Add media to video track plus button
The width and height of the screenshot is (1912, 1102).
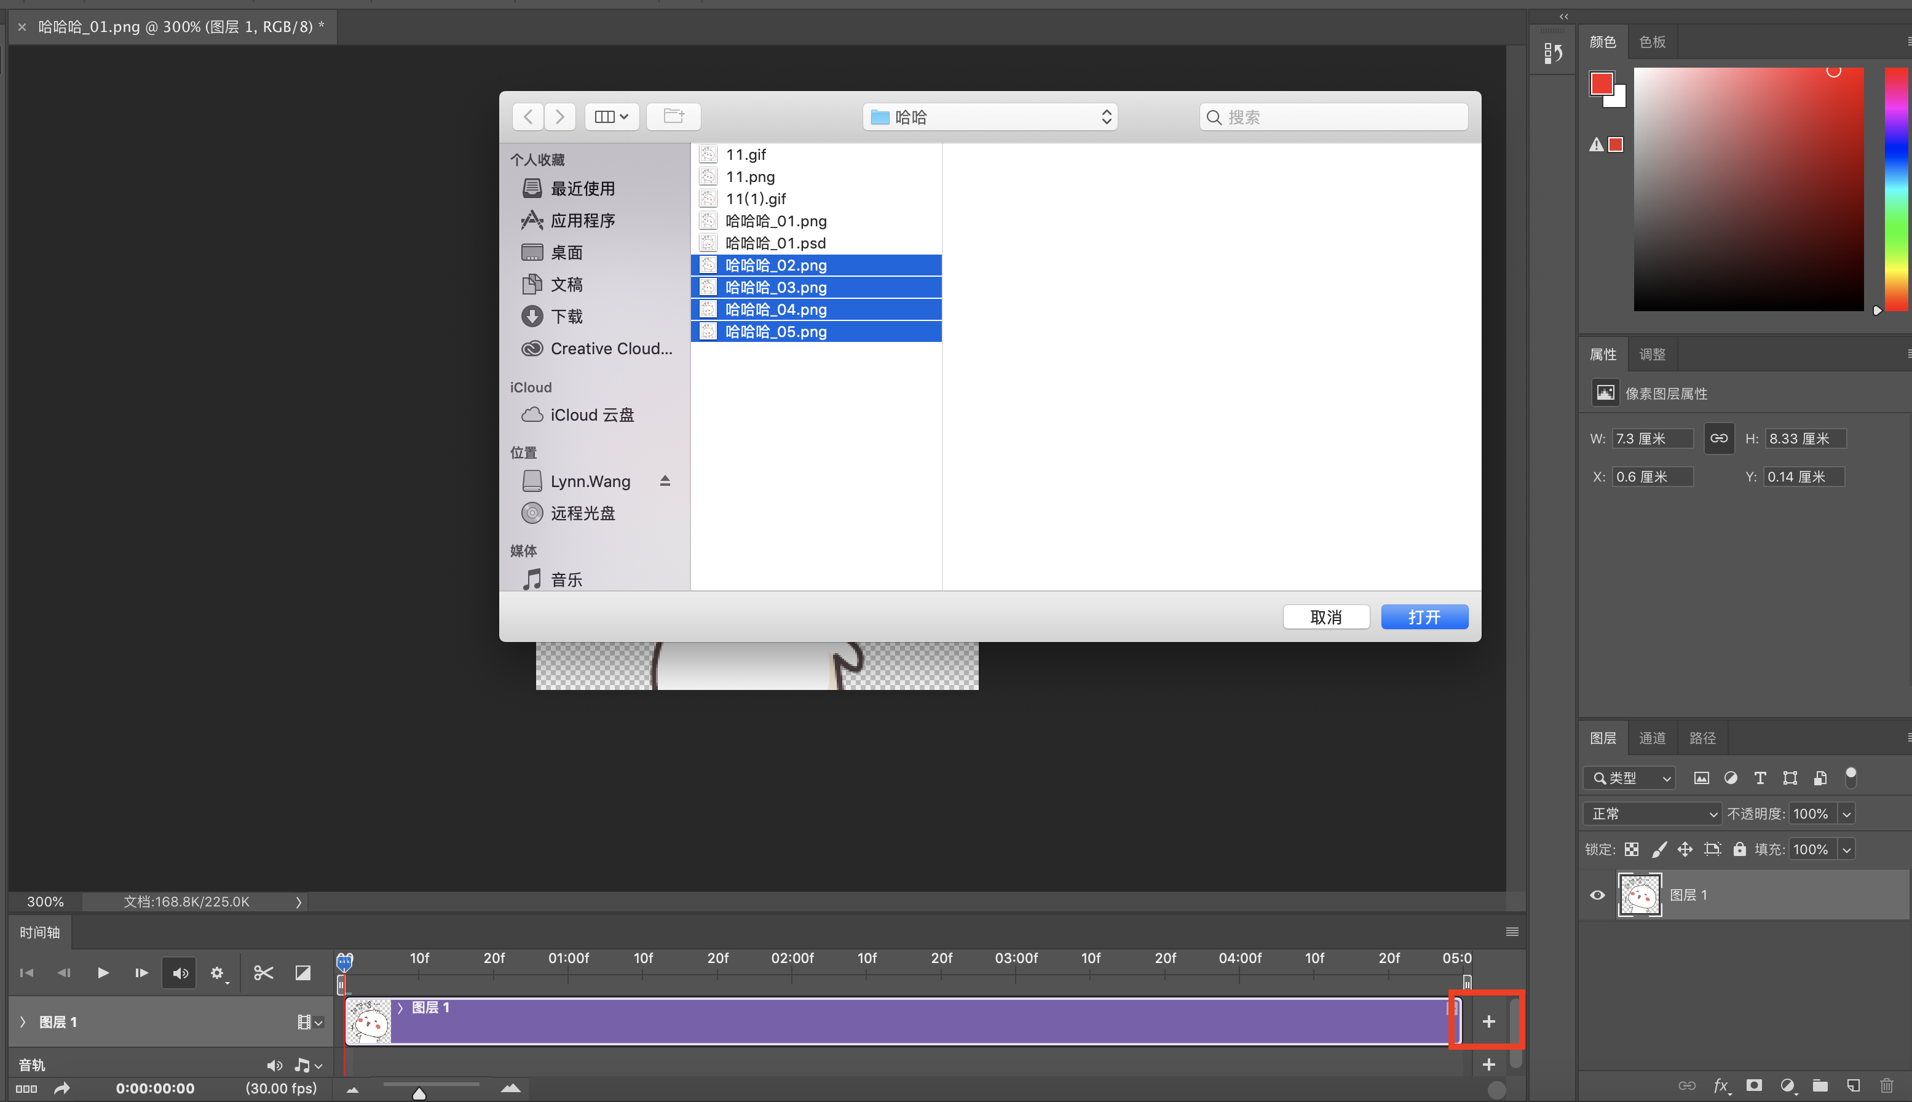click(x=1488, y=1022)
